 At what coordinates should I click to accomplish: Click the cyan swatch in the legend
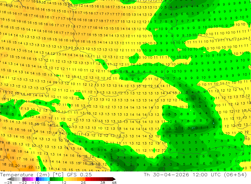pos(48,179)
